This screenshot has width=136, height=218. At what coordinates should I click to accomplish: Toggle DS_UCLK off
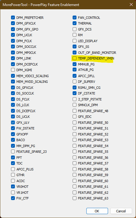pyautogui.click(x=13, y=117)
